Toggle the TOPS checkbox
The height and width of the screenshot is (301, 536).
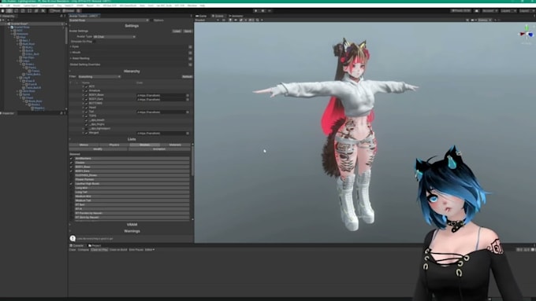(x=86, y=116)
